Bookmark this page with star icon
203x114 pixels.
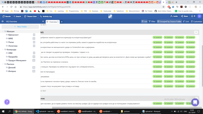(x=163, y=7)
